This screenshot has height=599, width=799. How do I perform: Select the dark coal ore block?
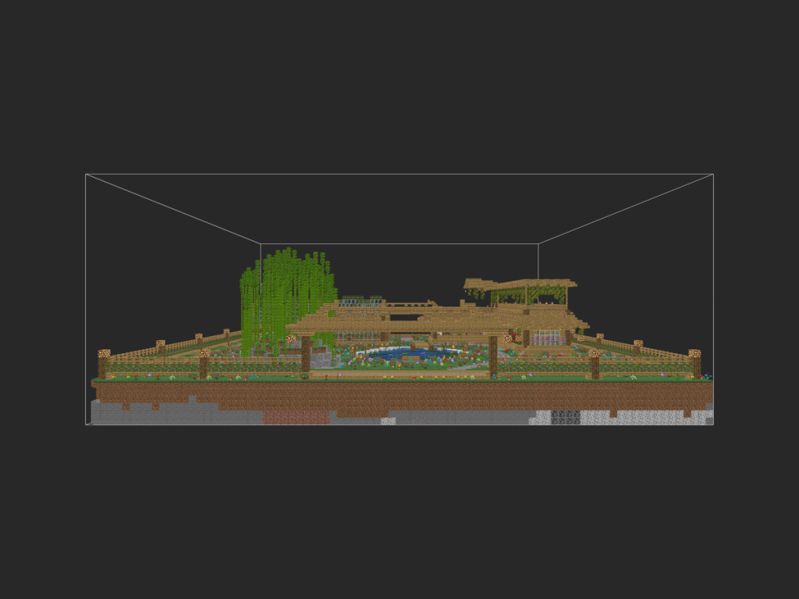click(565, 417)
